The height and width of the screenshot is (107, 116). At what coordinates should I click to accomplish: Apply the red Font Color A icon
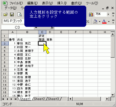pyautogui.click(x=104, y=21)
